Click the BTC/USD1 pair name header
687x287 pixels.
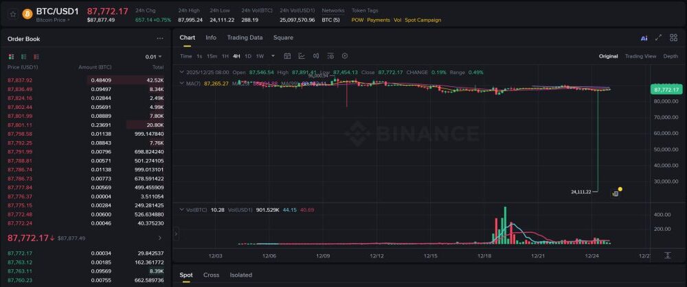(58, 12)
